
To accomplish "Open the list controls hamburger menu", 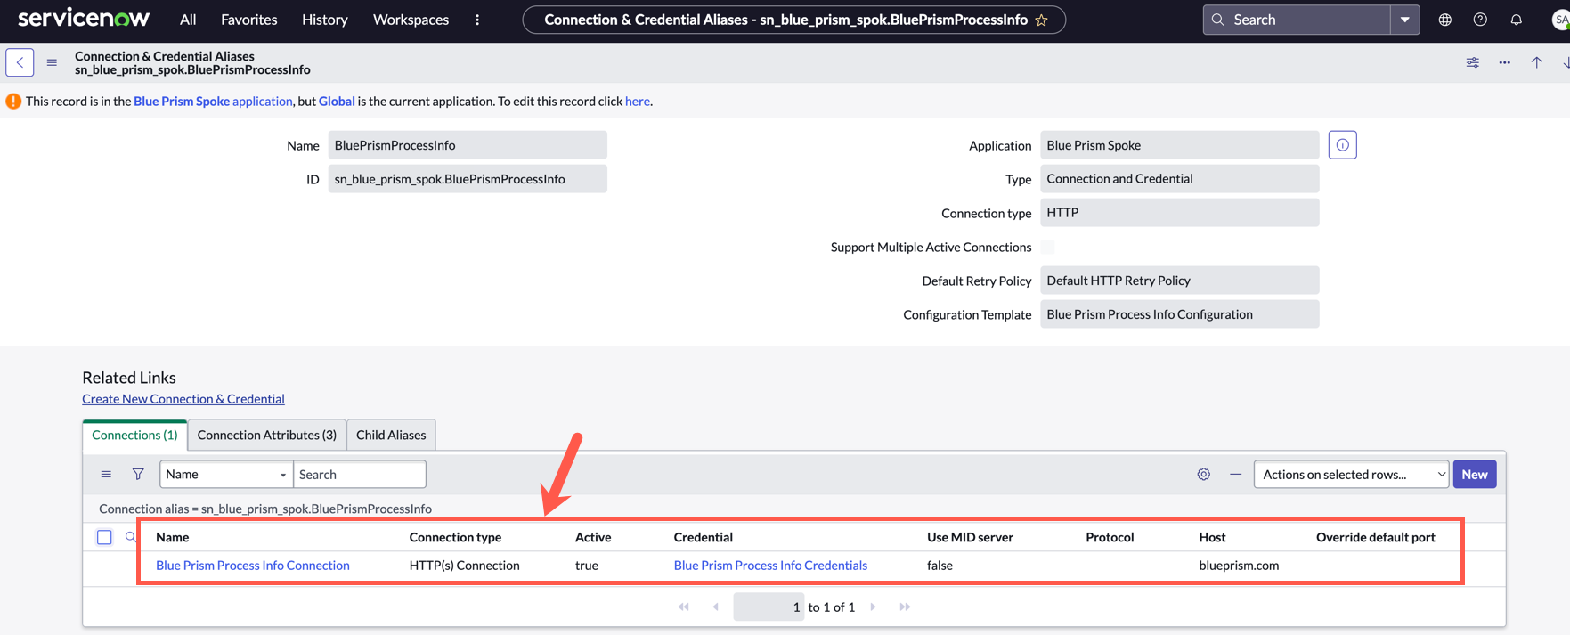I will point(106,475).
